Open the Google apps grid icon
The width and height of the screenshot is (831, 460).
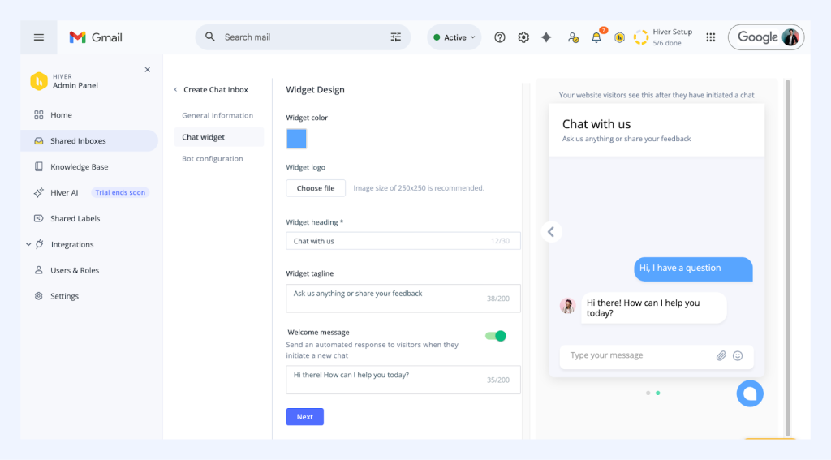[711, 37]
